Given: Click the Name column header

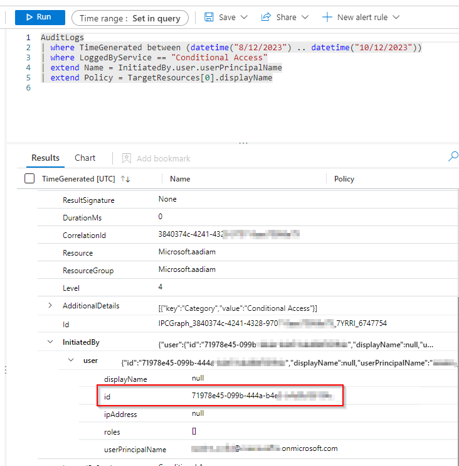Looking at the screenshot, I should pos(180,179).
